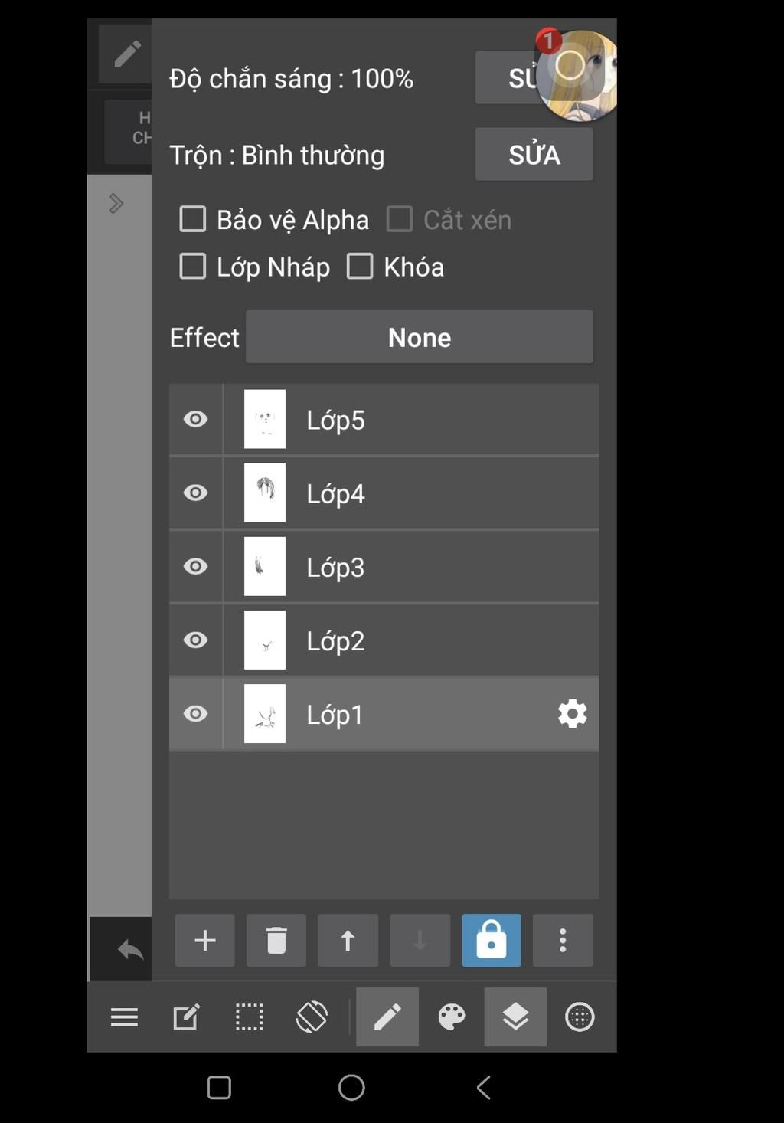This screenshot has width=784, height=1123.
Task: Choose the dotted selection tool
Action: 249,1017
